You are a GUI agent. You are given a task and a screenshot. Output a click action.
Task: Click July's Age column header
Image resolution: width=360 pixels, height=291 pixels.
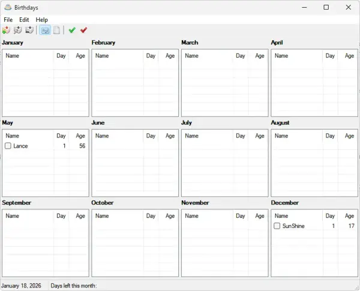point(258,136)
